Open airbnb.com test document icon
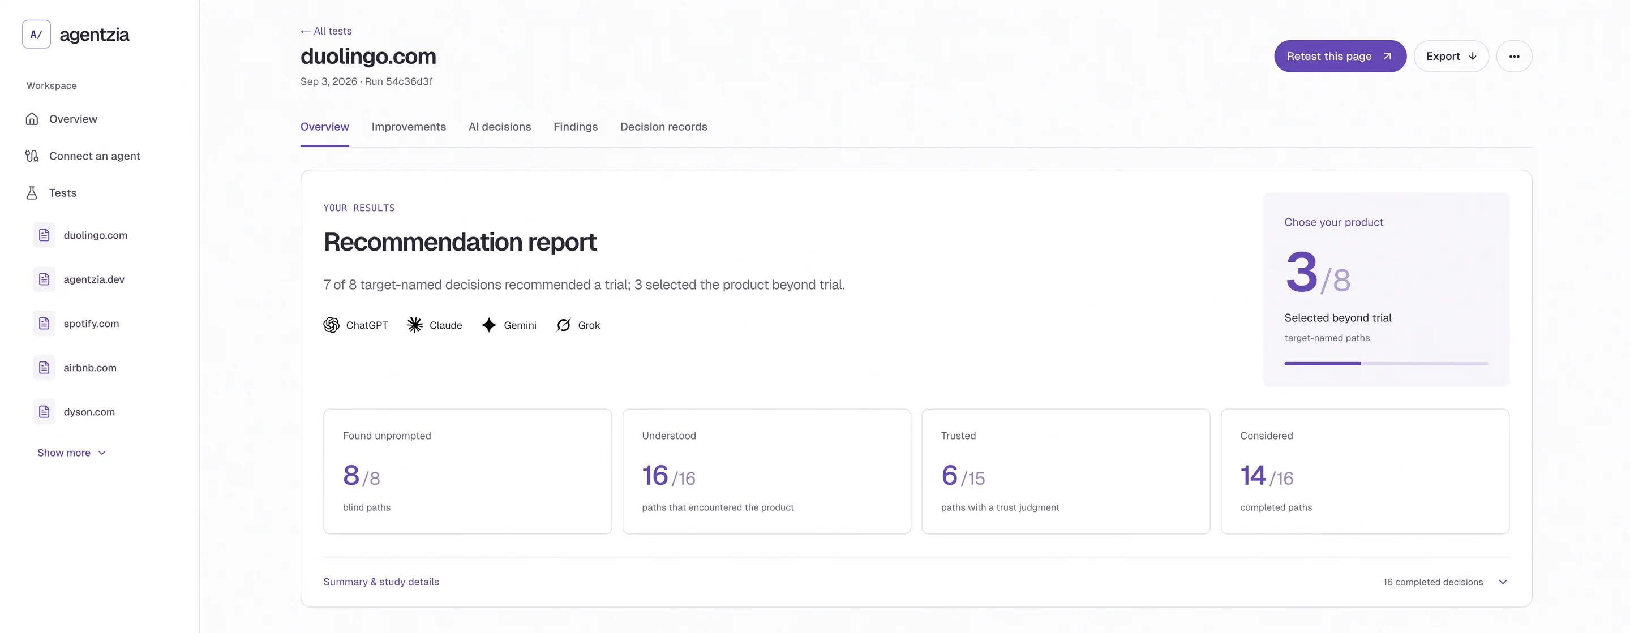This screenshot has height=633, width=1630. (x=44, y=367)
